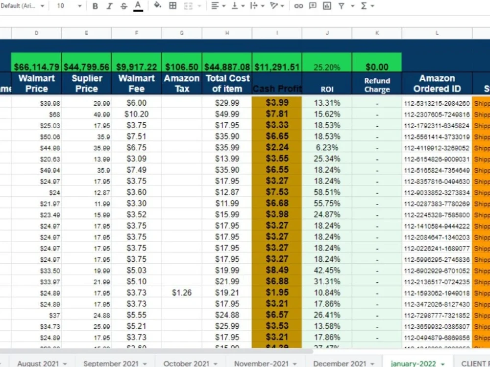
Task: Select Total Cost of item header
Action: (x=227, y=83)
